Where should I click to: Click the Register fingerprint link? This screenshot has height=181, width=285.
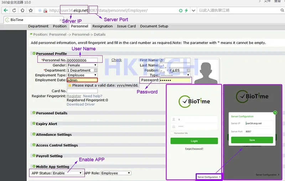click(74, 96)
